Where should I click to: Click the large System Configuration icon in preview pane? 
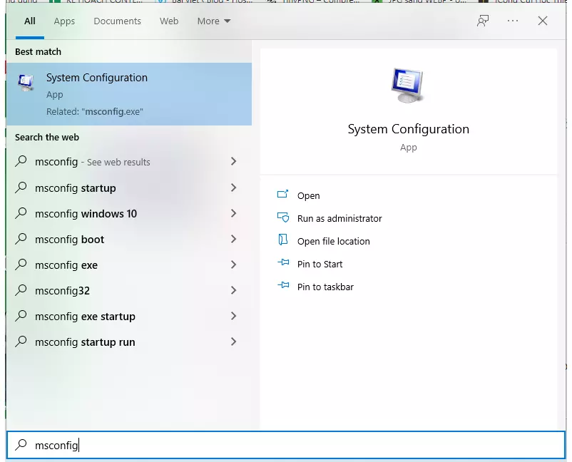point(408,86)
